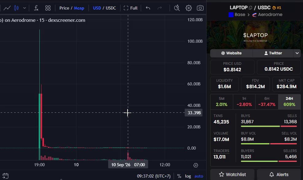Open the LAPTOP token Website
Viewport: 303px width, 180px height.
231,53
